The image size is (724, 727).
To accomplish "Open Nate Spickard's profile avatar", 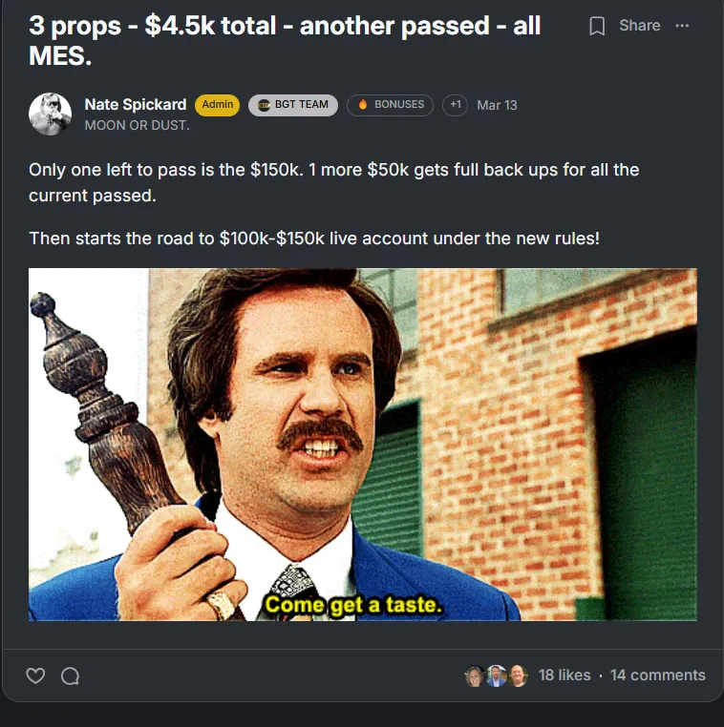I will point(50,114).
